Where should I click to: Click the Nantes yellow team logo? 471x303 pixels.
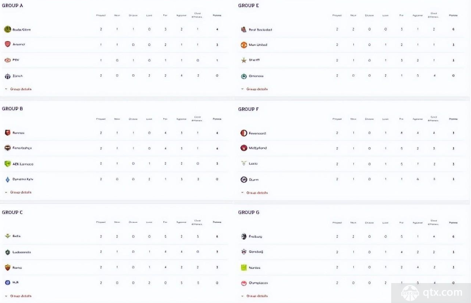(x=243, y=267)
